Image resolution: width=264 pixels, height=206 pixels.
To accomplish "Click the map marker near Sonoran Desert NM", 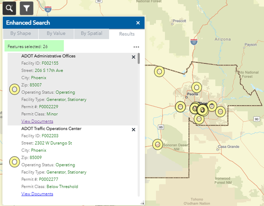I will click(158, 144).
